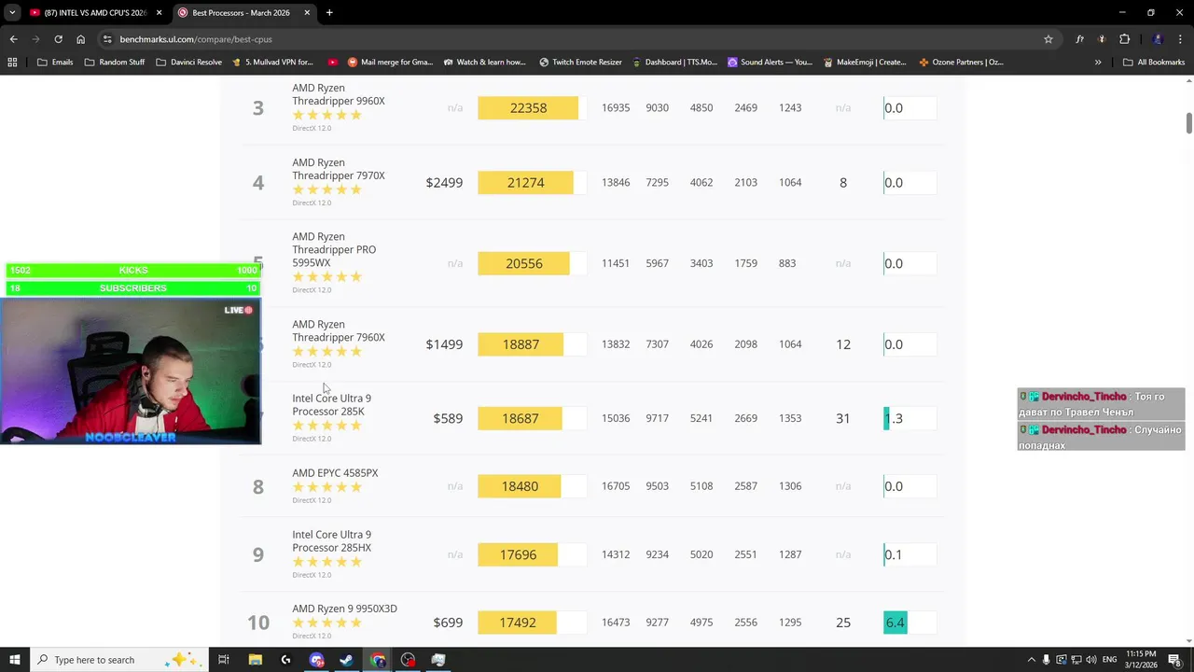Click the taskbar search box
This screenshot has width=1194, height=672.
pos(118,660)
